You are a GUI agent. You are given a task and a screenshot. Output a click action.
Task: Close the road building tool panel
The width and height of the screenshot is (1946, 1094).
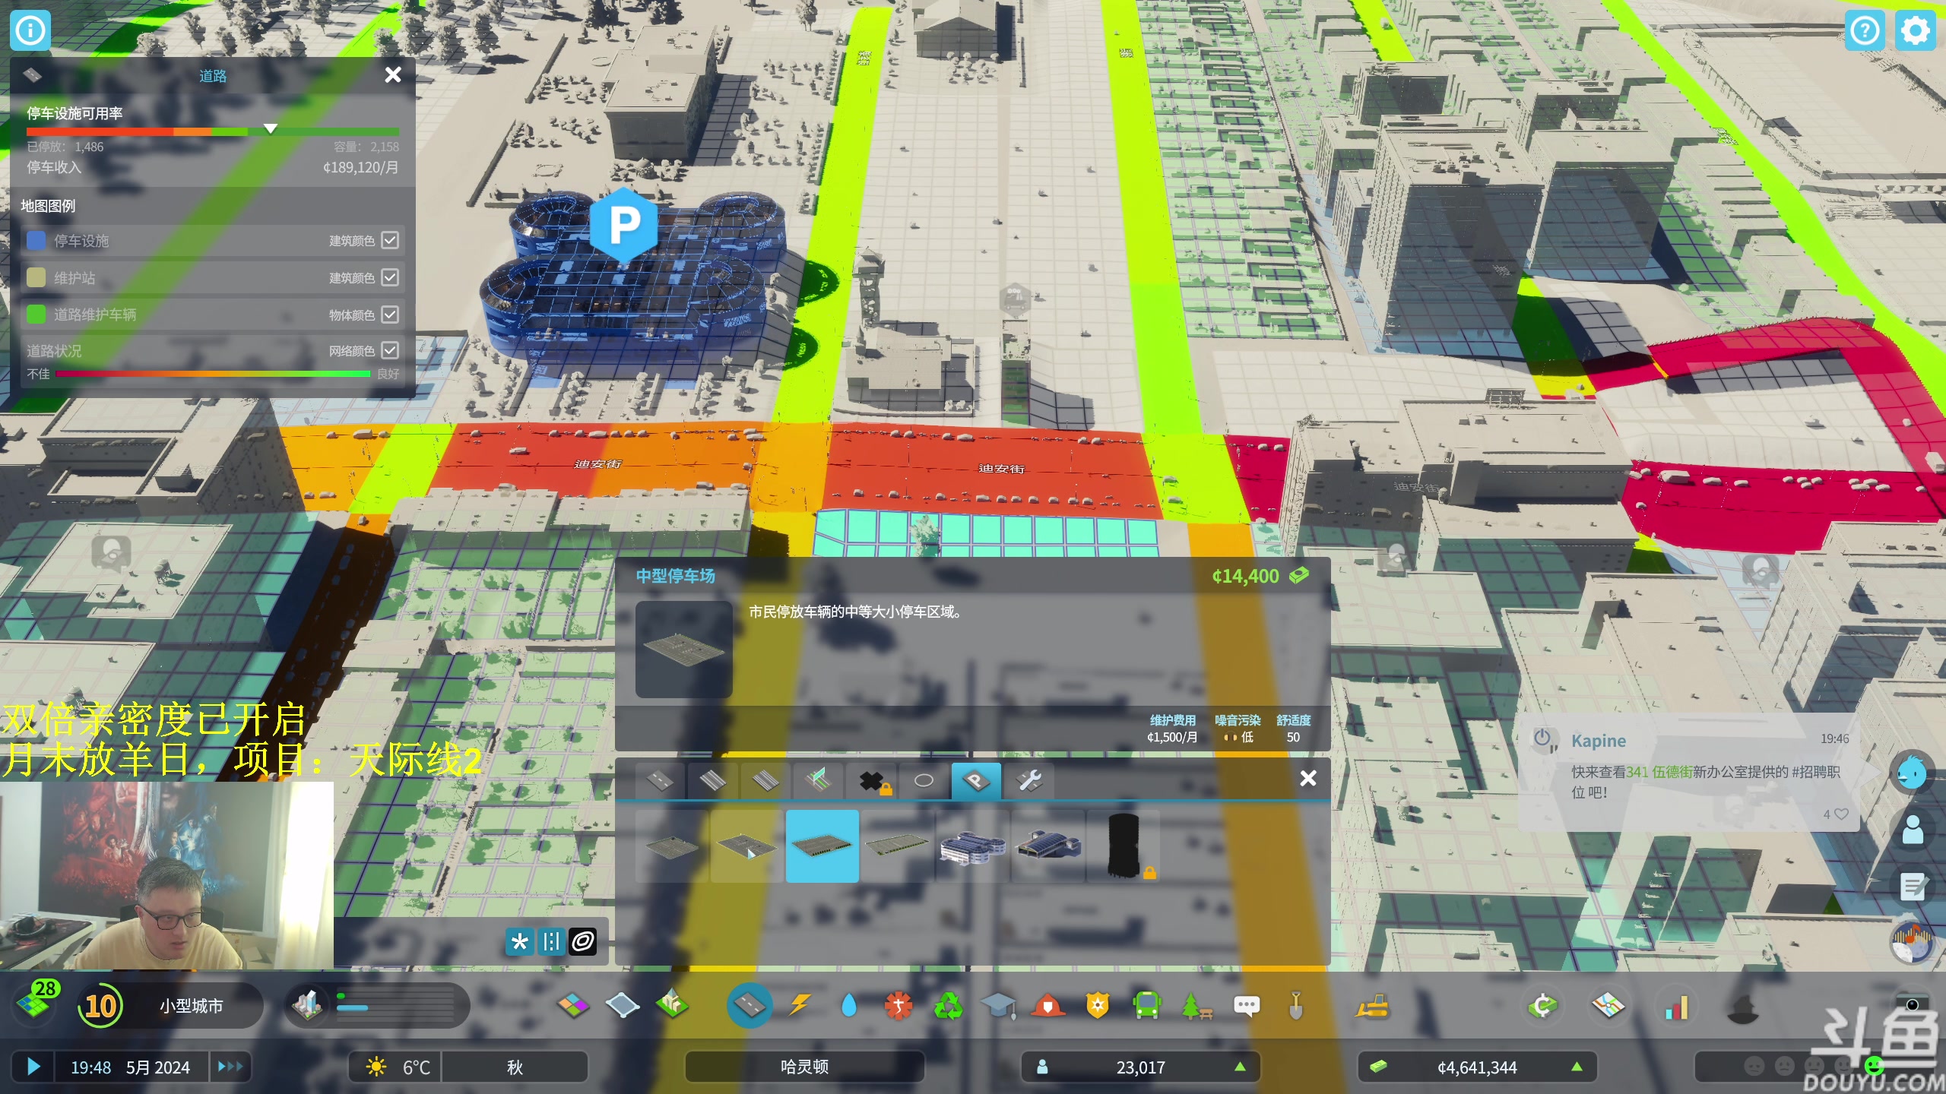tap(1308, 778)
